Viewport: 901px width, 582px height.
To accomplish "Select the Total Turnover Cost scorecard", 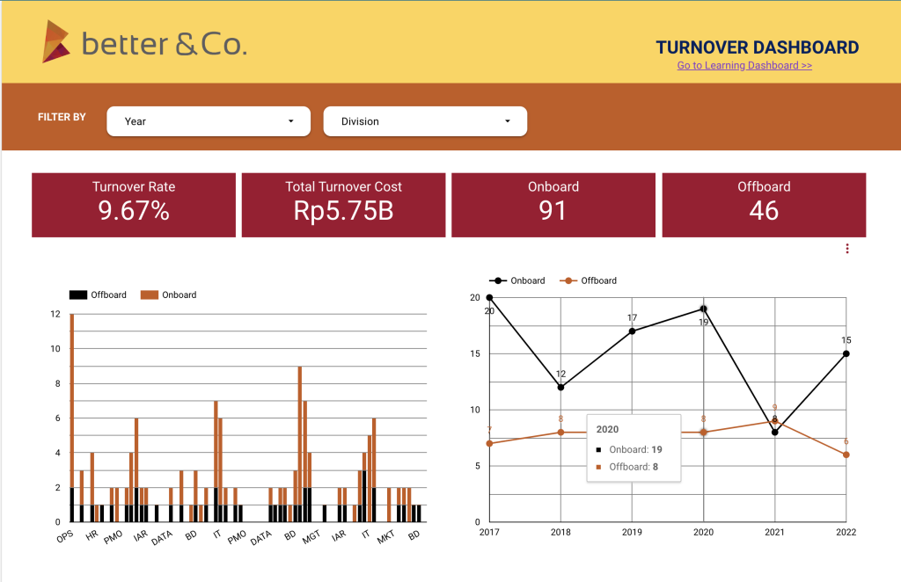I will (343, 205).
